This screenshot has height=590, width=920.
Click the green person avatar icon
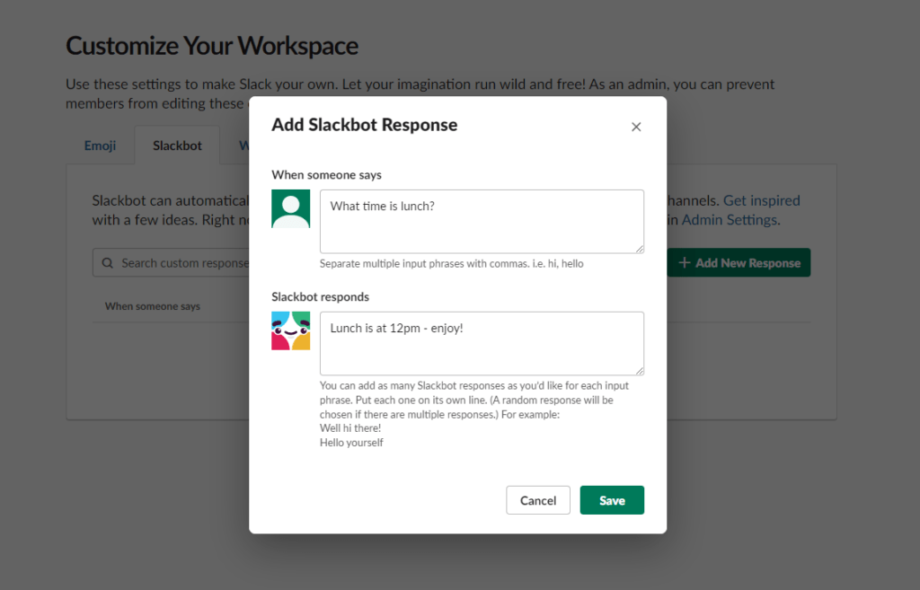(x=290, y=207)
